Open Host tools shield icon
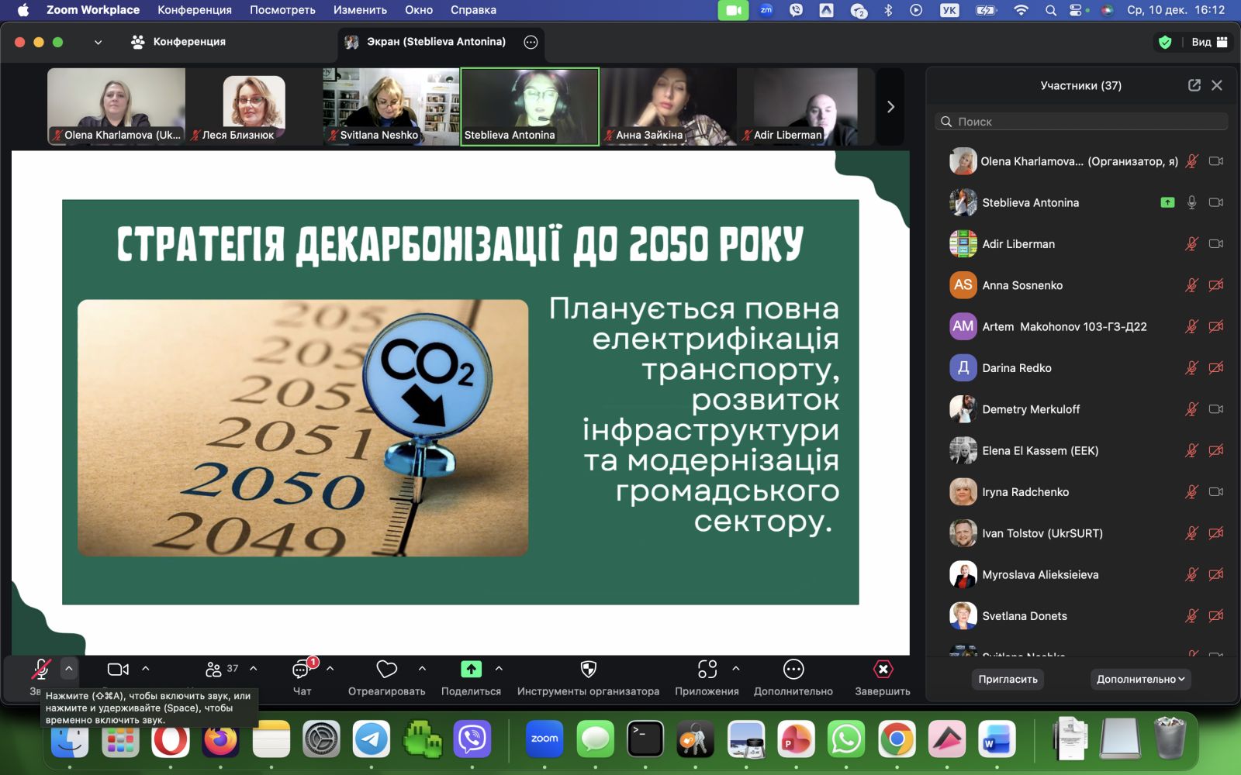1241x775 pixels. [x=588, y=670]
